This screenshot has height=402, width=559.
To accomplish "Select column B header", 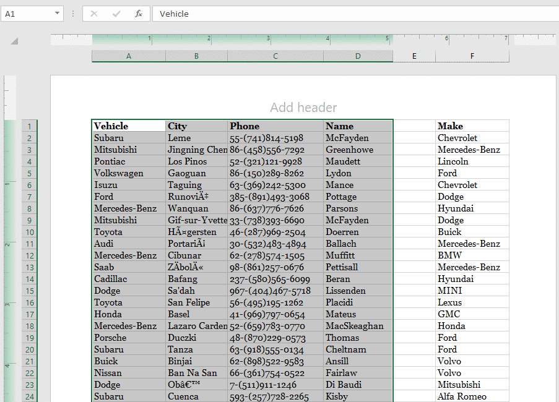I will (x=196, y=56).
